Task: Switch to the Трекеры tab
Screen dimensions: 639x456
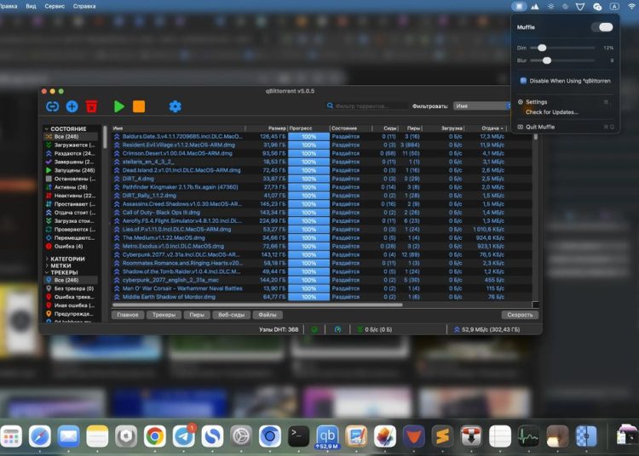Action: 163,315
